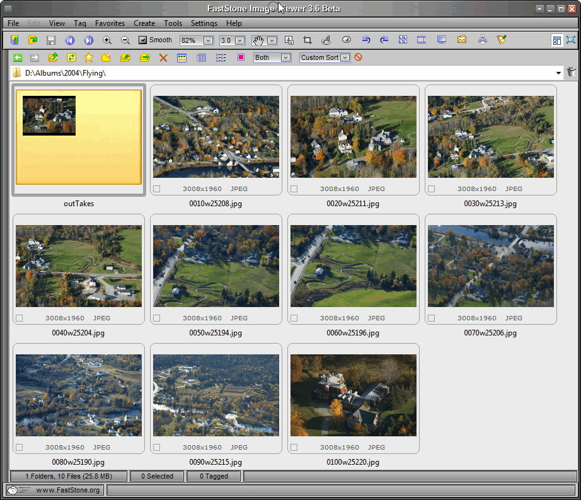Click the email envelope icon

(x=462, y=39)
